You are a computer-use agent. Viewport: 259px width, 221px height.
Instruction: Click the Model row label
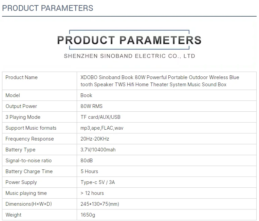13,95
